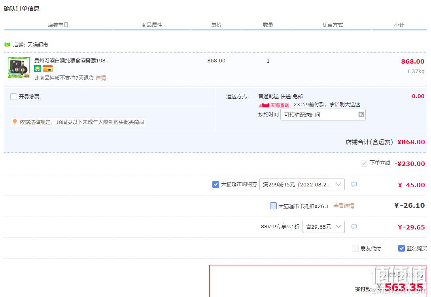
Task: Click the red shipping fee 0.00
Action: (x=418, y=96)
